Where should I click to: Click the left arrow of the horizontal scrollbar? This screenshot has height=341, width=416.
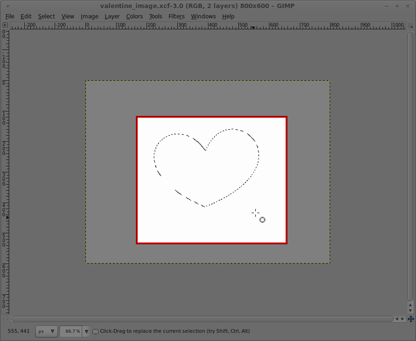coord(398,319)
